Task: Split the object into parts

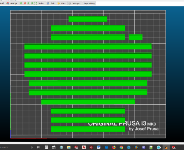Action: click(x=51, y=3)
